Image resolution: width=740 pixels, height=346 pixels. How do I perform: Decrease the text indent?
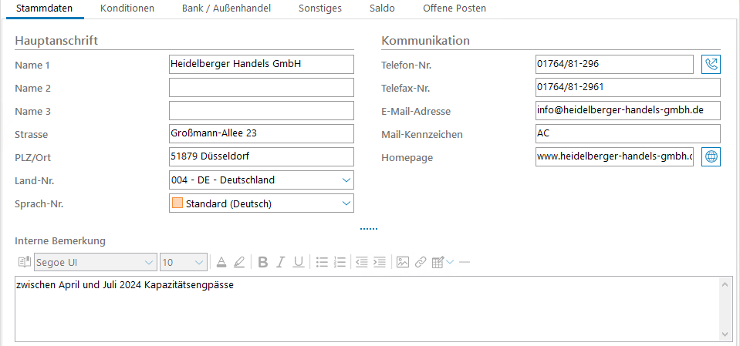pyautogui.click(x=361, y=262)
